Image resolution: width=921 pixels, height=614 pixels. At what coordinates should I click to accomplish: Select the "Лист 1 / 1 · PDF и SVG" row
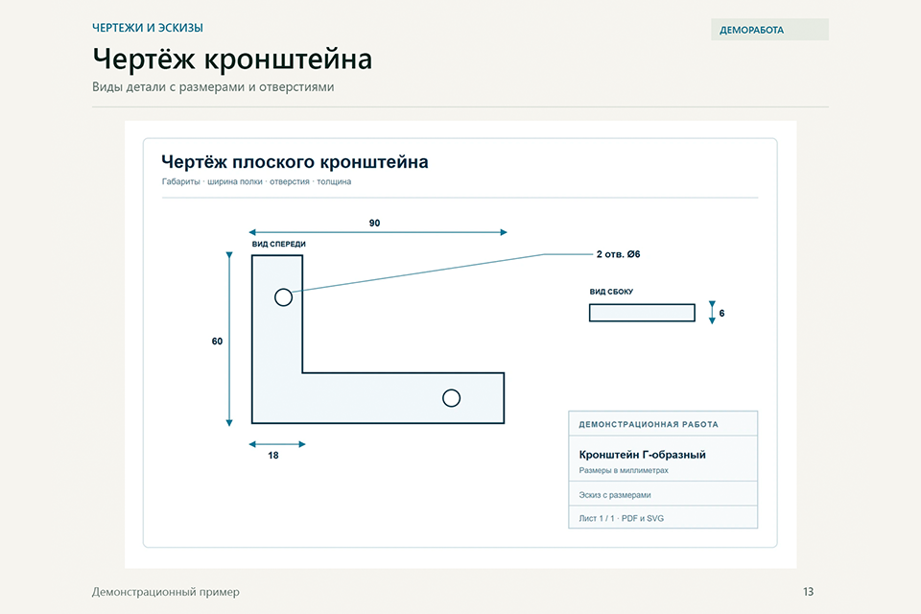point(663,518)
